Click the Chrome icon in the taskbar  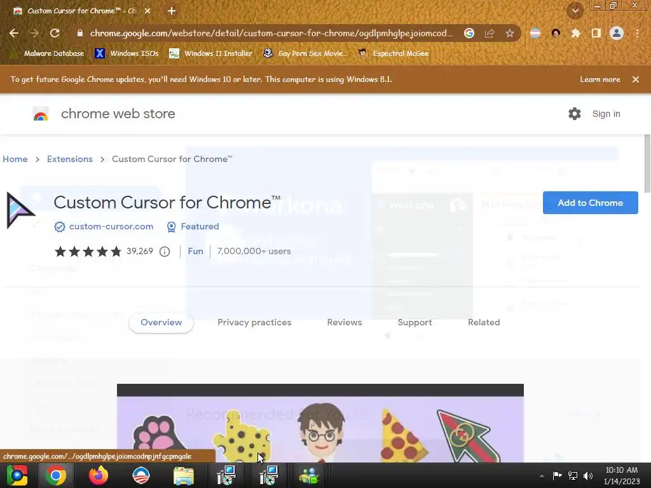[x=56, y=475]
